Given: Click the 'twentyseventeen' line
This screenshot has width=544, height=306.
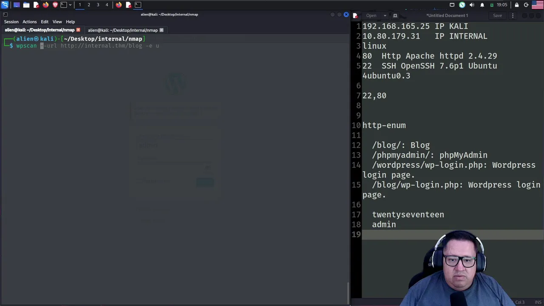Looking at the screenshot, I should click(408, 215).
